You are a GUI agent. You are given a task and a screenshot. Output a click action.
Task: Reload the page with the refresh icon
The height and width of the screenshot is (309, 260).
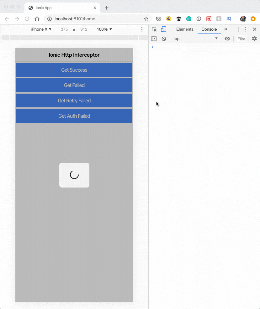27,19
